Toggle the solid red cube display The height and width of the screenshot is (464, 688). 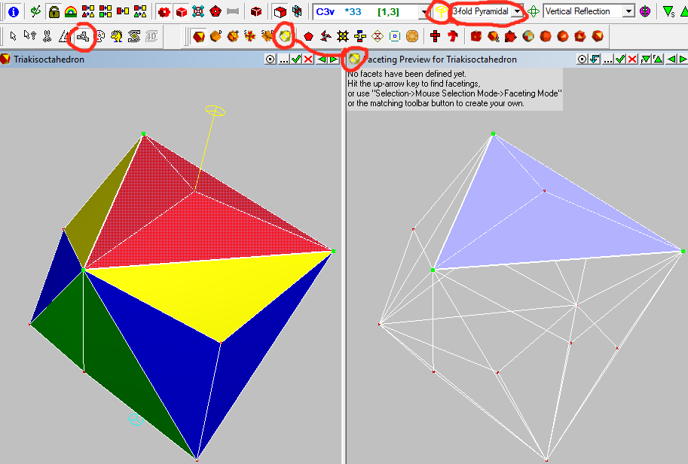point(181,11)
